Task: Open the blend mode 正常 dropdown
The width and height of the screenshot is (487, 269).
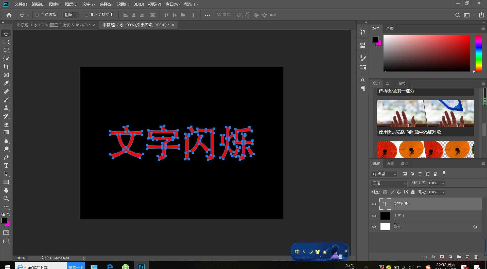Action: [388, 183]
